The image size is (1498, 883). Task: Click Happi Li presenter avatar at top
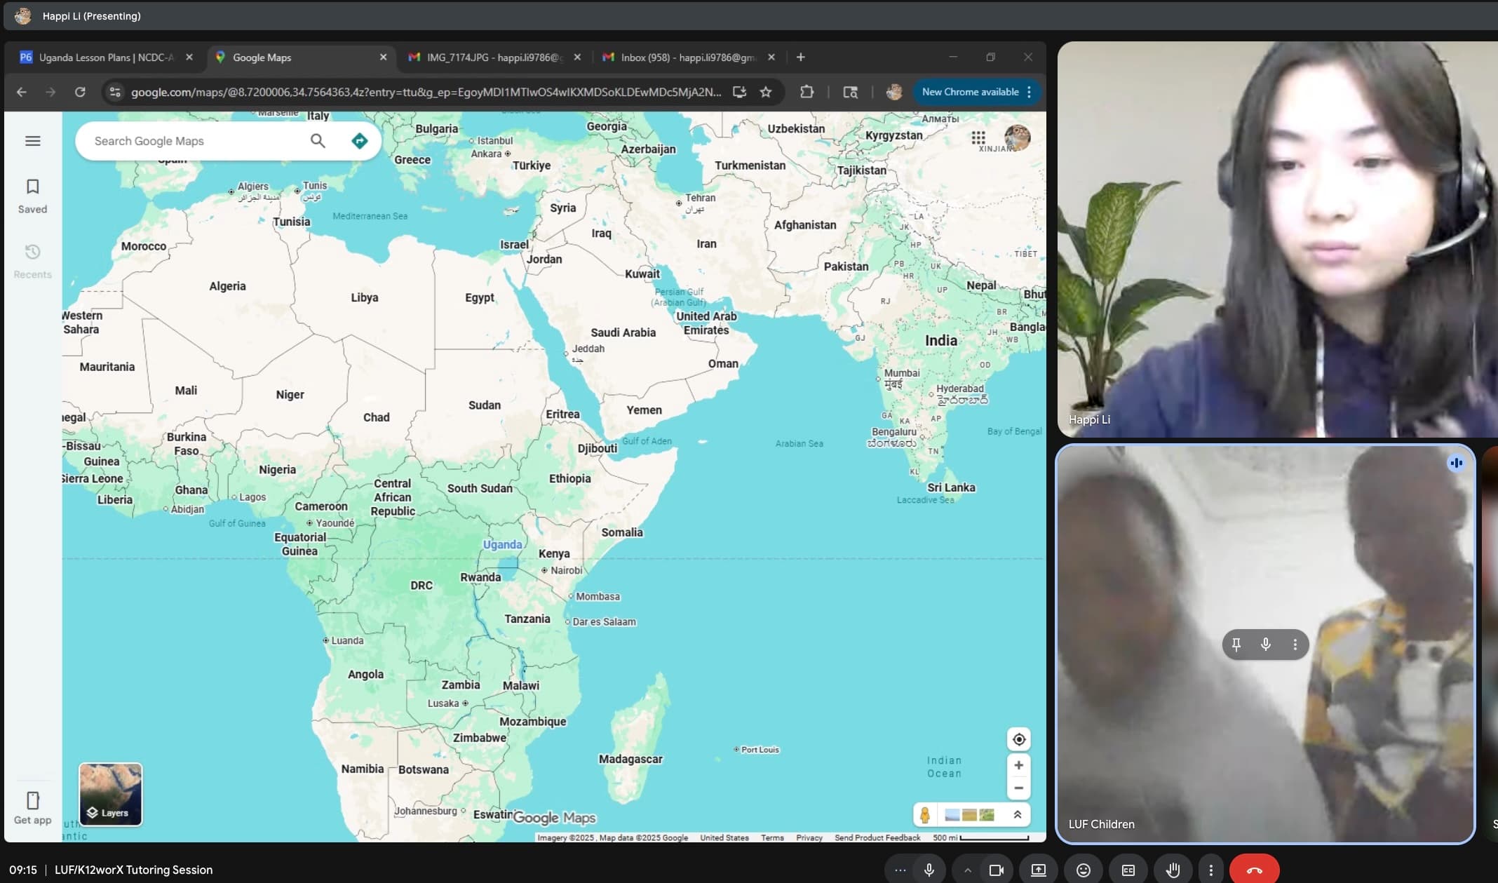click(23, 15)
